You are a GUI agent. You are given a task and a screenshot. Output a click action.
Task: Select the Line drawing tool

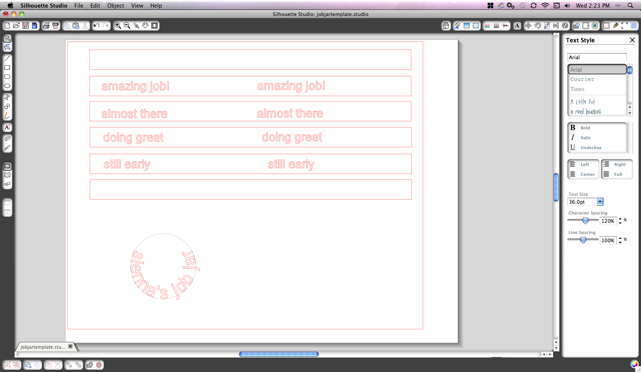tap(7, 58)
